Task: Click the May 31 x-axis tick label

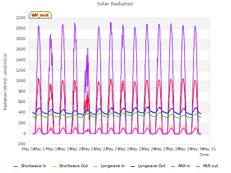Action: click(x=209, y=149)
